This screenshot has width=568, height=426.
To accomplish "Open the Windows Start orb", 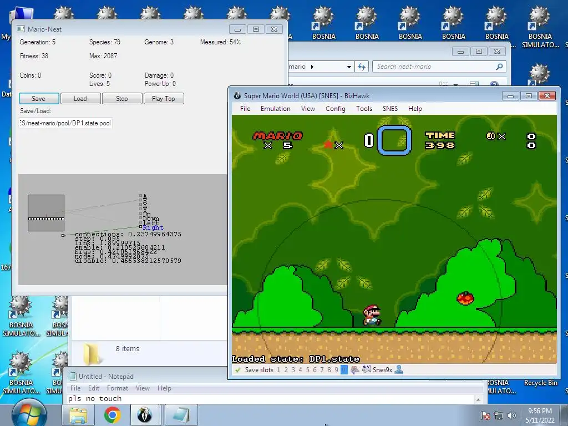I will (29, 414).
